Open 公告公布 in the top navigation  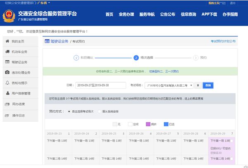pyautogui.click(x=168, y=14)
